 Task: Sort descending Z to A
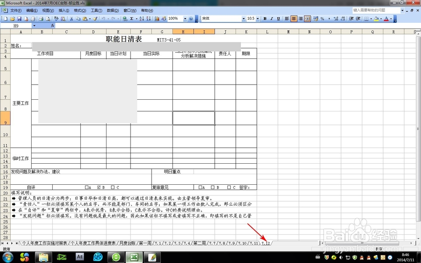(x=148, y=19)
